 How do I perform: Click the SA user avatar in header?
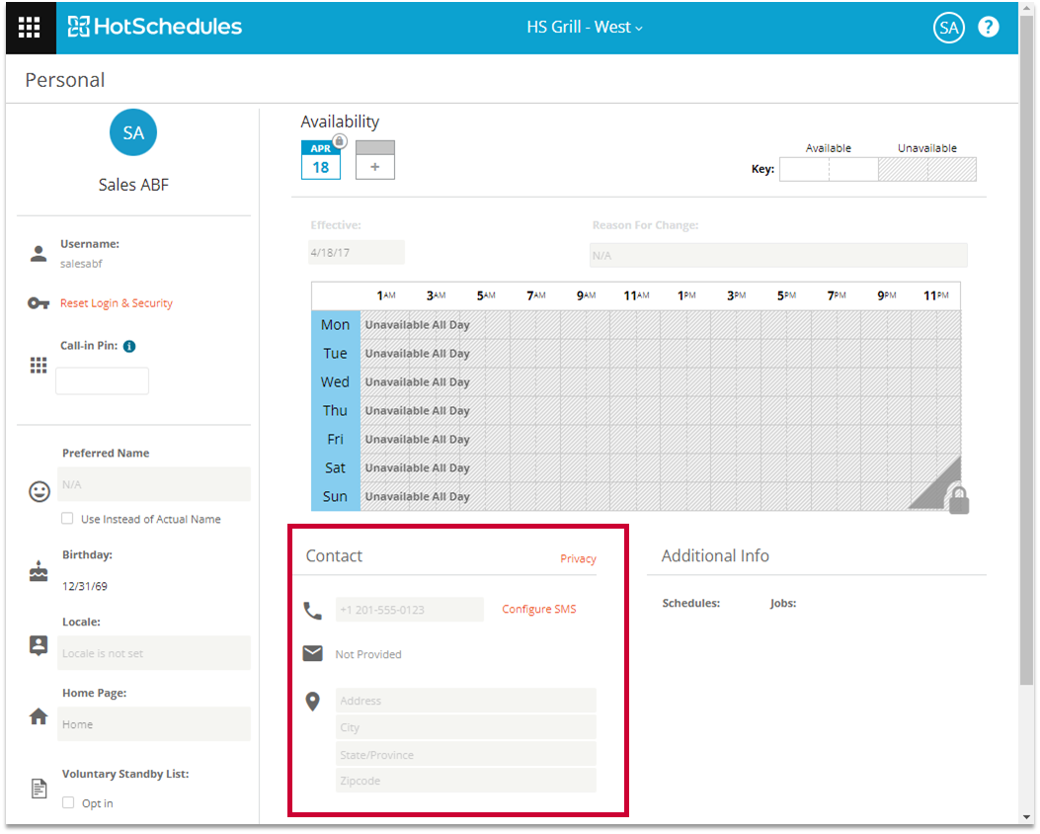tap(948, 28)
